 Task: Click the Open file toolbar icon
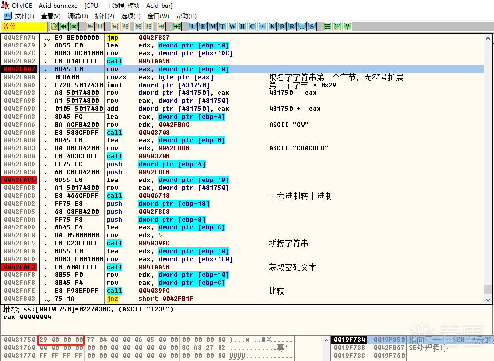54,26
